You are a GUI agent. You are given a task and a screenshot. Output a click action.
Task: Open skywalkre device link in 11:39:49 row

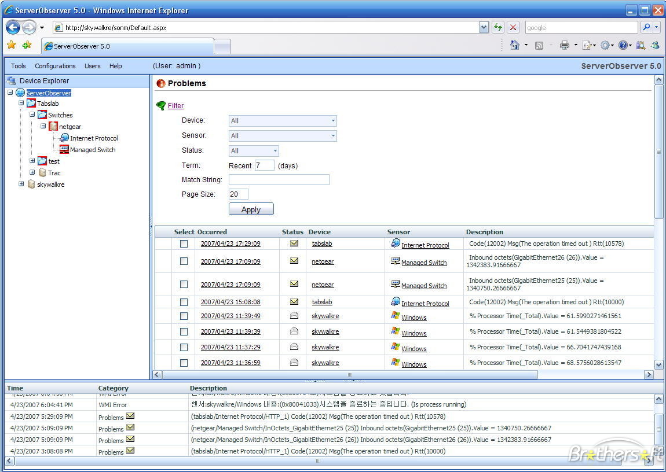pyautogui.click(x=325, y=316)
